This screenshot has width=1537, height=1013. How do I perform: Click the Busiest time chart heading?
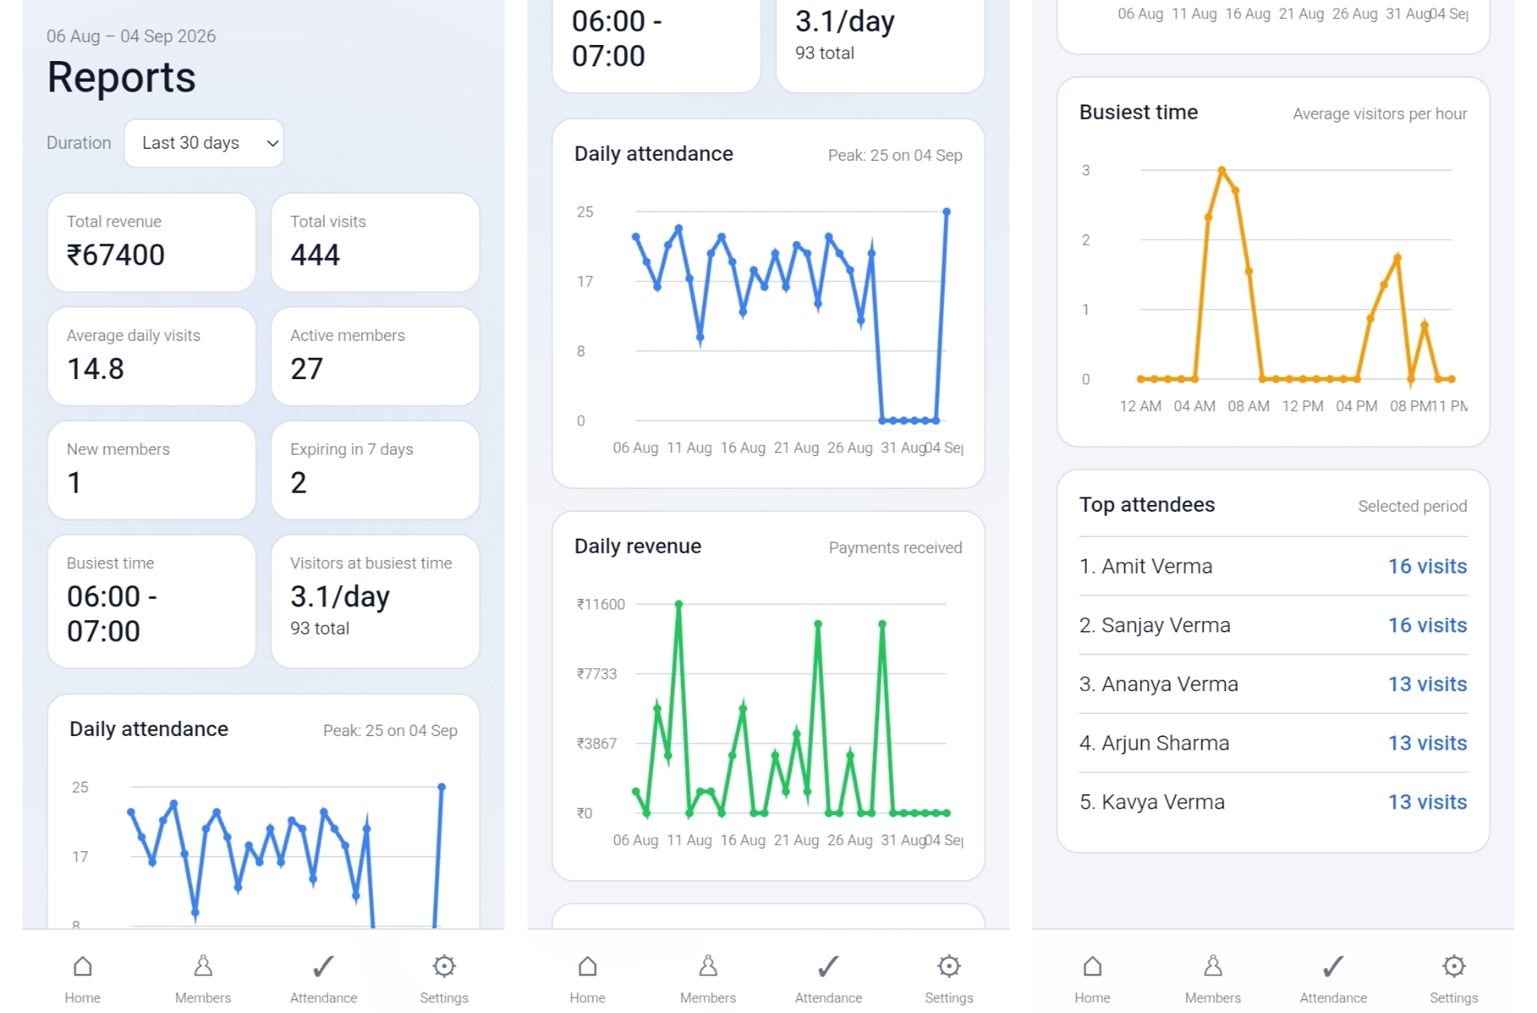(1138, 112)
